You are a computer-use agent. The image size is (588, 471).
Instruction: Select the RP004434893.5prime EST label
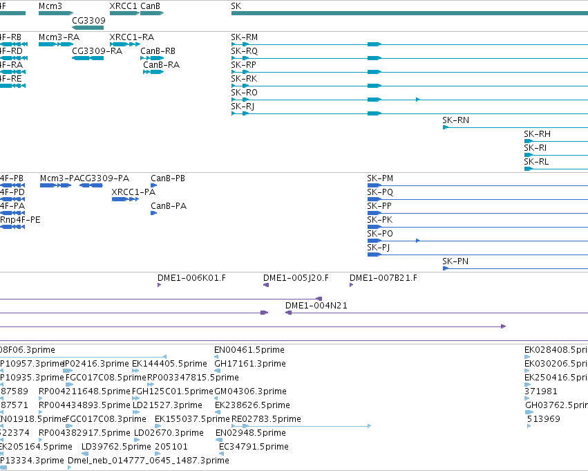(x=84, y=405)
